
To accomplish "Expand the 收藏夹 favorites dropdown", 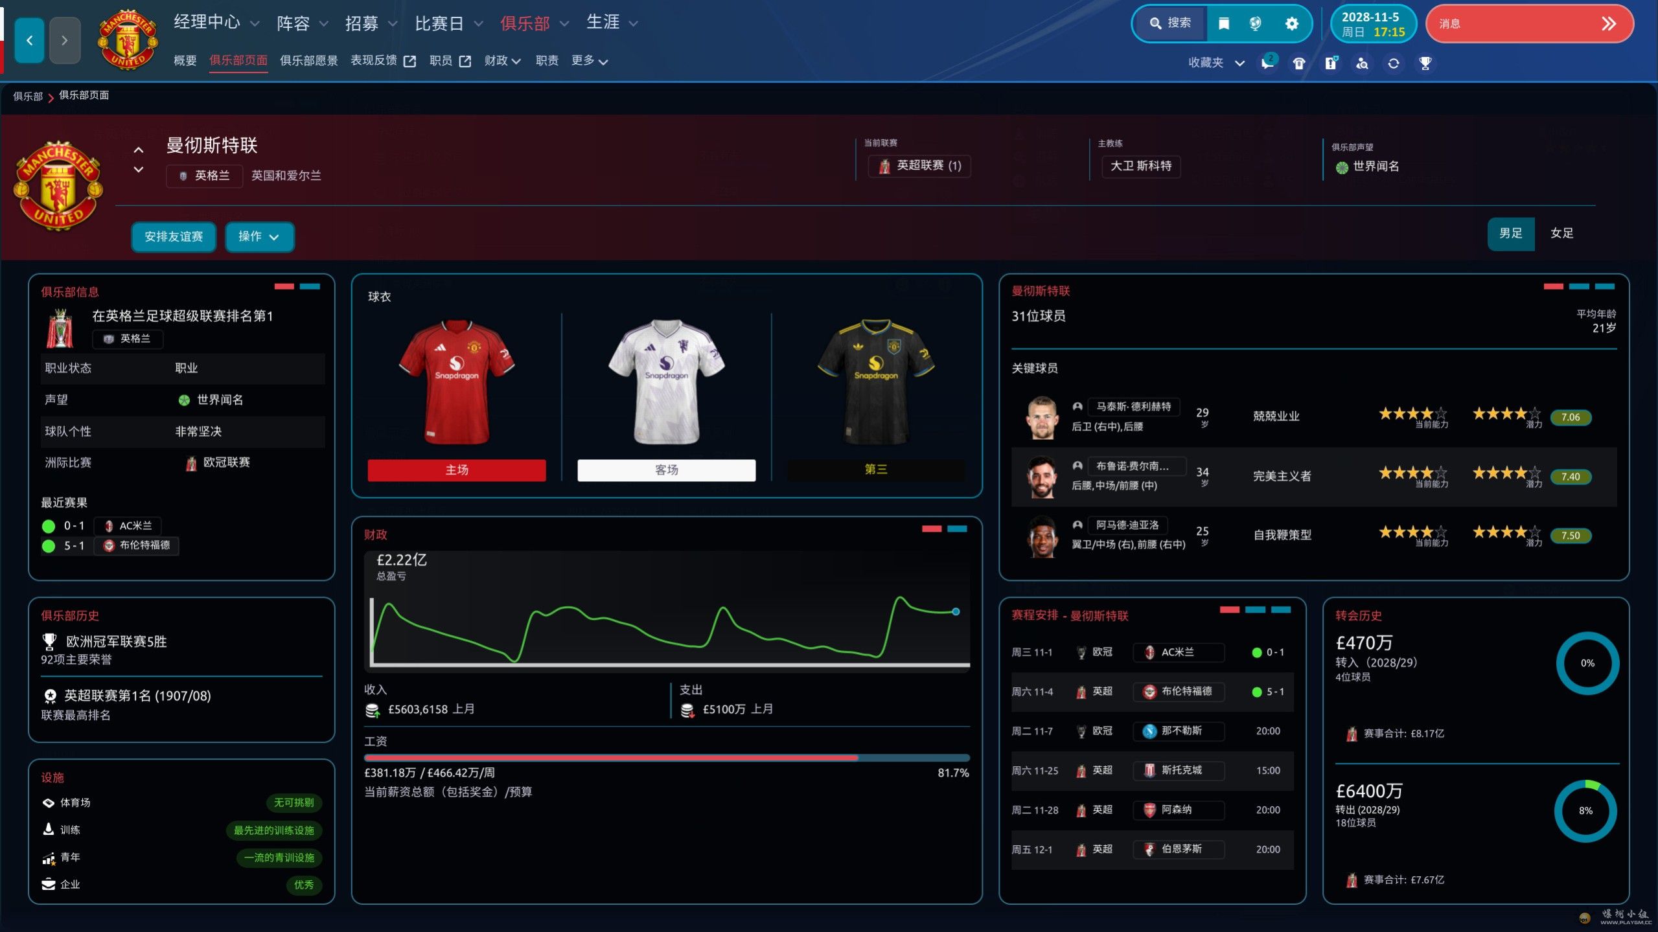I will 1216,63.
